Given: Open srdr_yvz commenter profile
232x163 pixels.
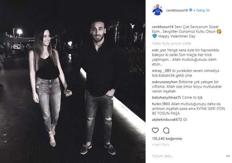Looking at the screenshot, I should tap(159, 50).
